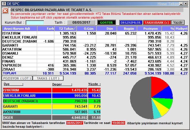The height and width of the screenshot is (130, 190).
Task: Open the DEGISIMLER view
Action: point(130,23)
